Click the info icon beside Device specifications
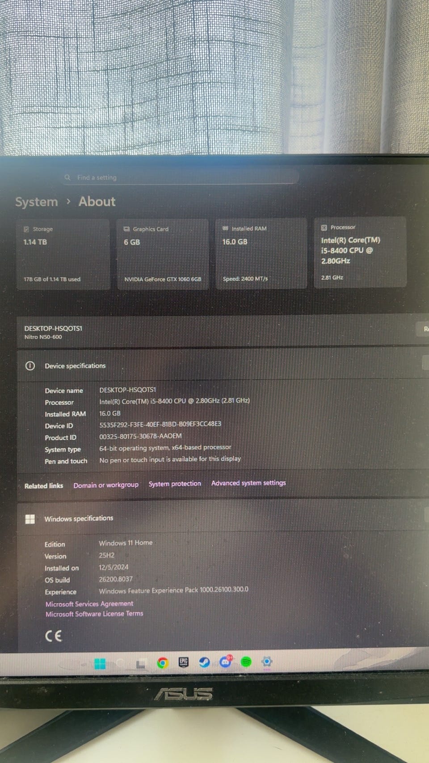Viewport: 429px width, 763px height. click(30, 366)
